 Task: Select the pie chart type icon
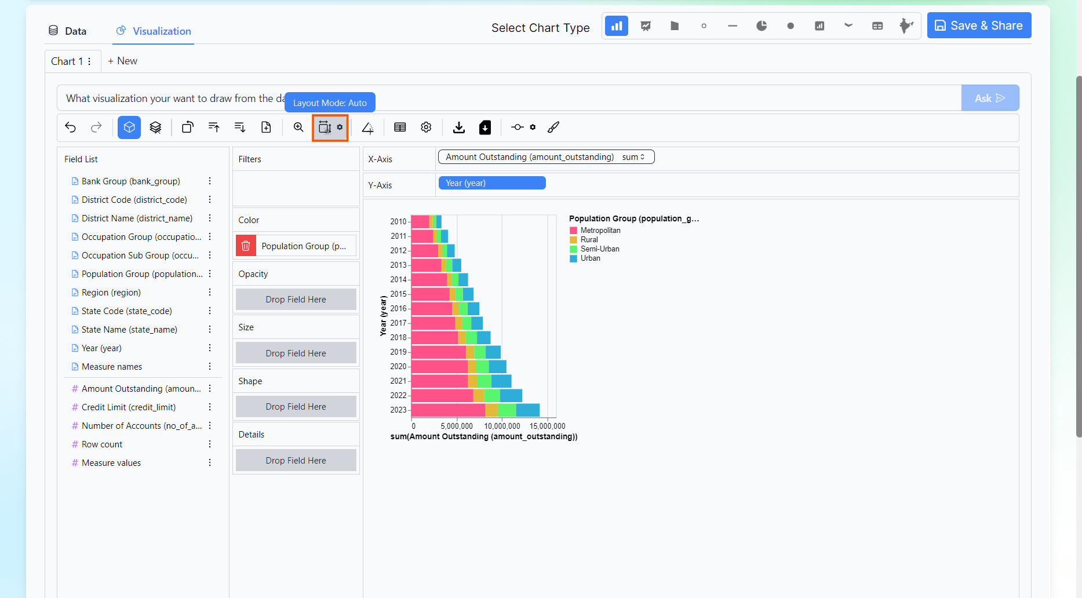[762, 26]
